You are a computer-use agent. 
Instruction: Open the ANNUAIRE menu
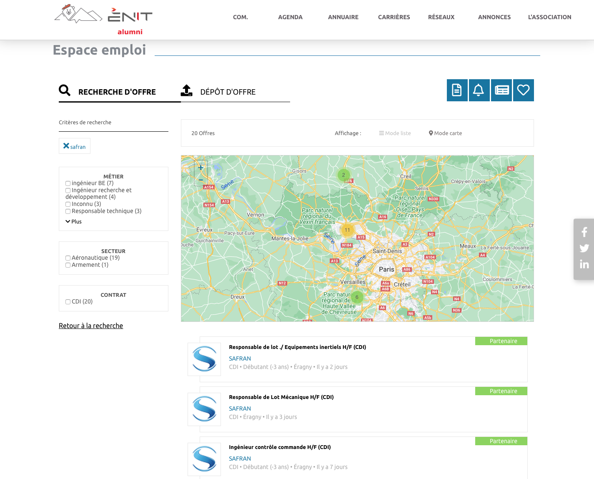tap(343, 17)
